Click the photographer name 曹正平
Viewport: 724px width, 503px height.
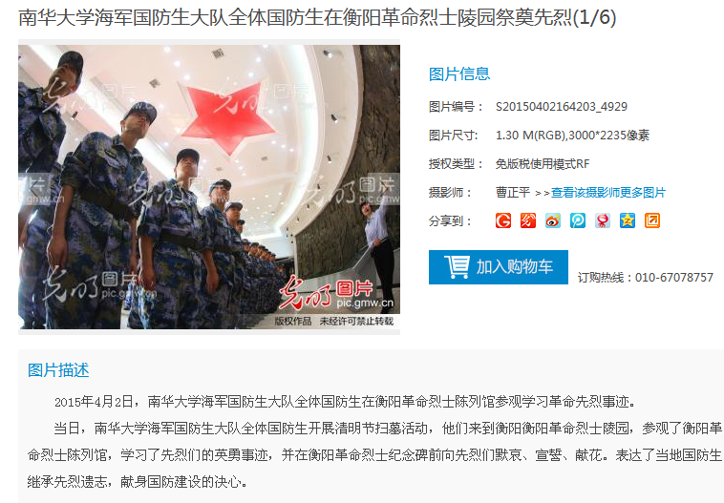(x=513, y=193)
